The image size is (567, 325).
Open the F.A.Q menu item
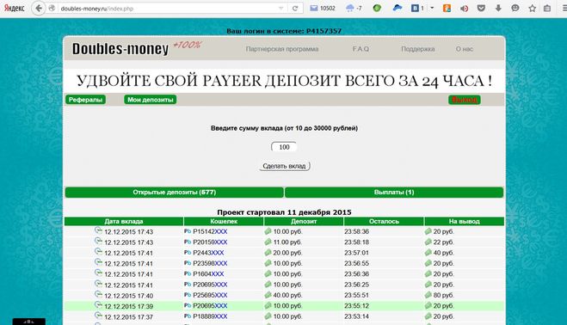coord(361,49)
